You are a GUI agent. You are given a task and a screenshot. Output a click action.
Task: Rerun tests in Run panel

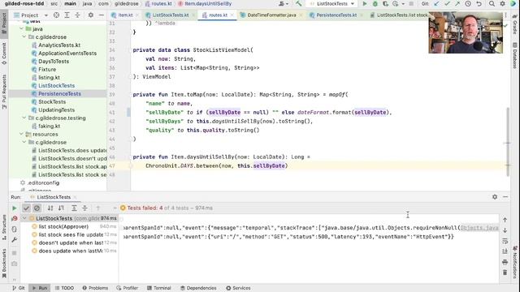click(x=15, y=208)
